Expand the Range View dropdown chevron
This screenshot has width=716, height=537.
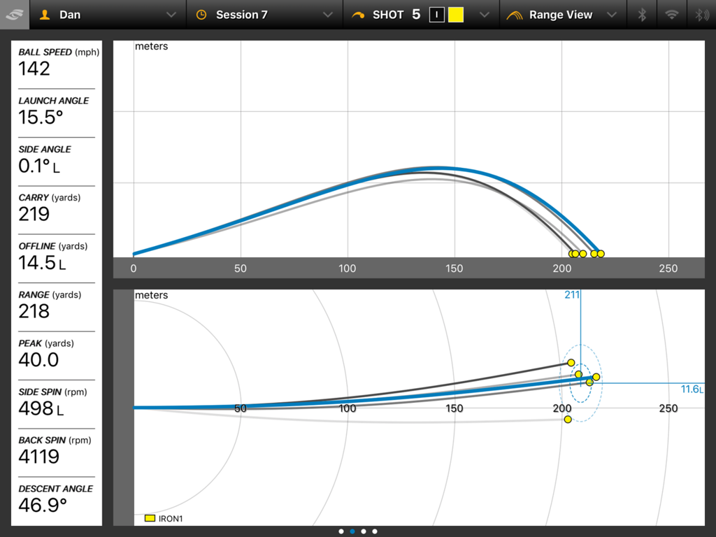(x=612, y=15)
